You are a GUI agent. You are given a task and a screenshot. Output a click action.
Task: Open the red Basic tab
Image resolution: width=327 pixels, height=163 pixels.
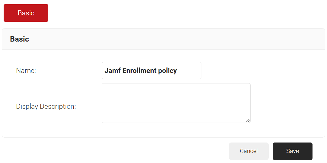click(x=26, y=13)
